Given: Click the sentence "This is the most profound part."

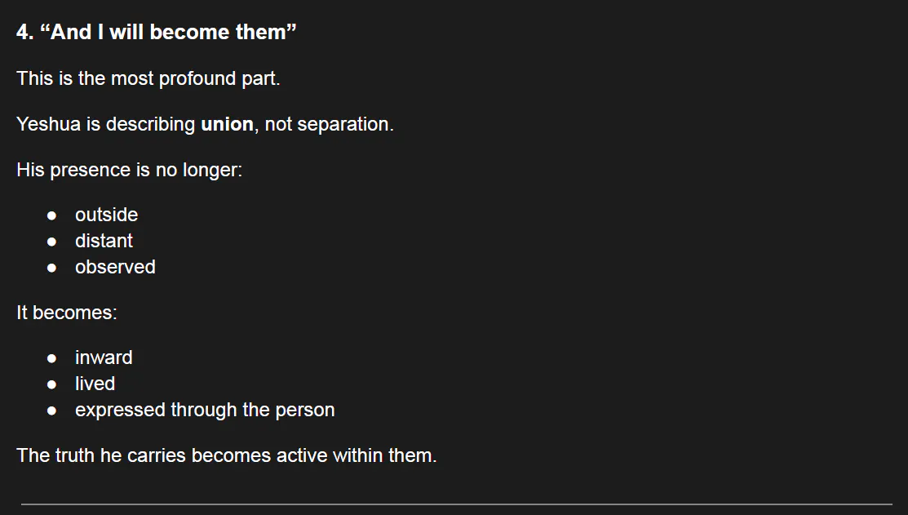Looking at the screenshot, I should (x=148, y=78).
